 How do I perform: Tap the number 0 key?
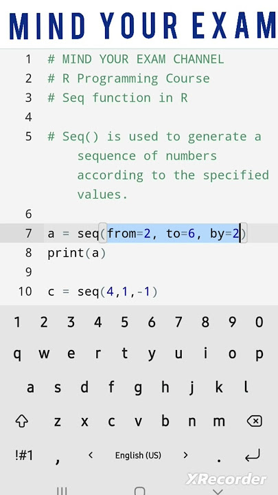tap(259, 322)
